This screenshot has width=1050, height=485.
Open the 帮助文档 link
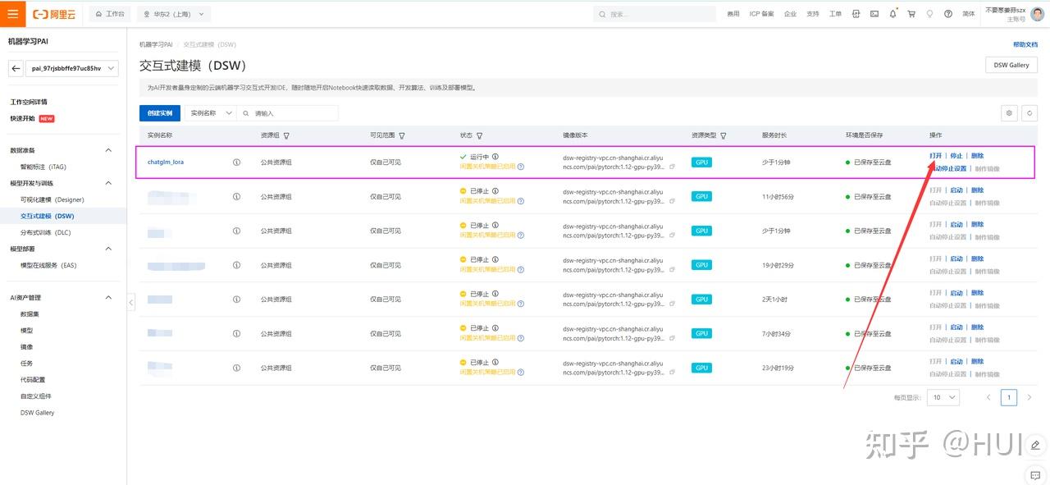tap(1025, 44)
